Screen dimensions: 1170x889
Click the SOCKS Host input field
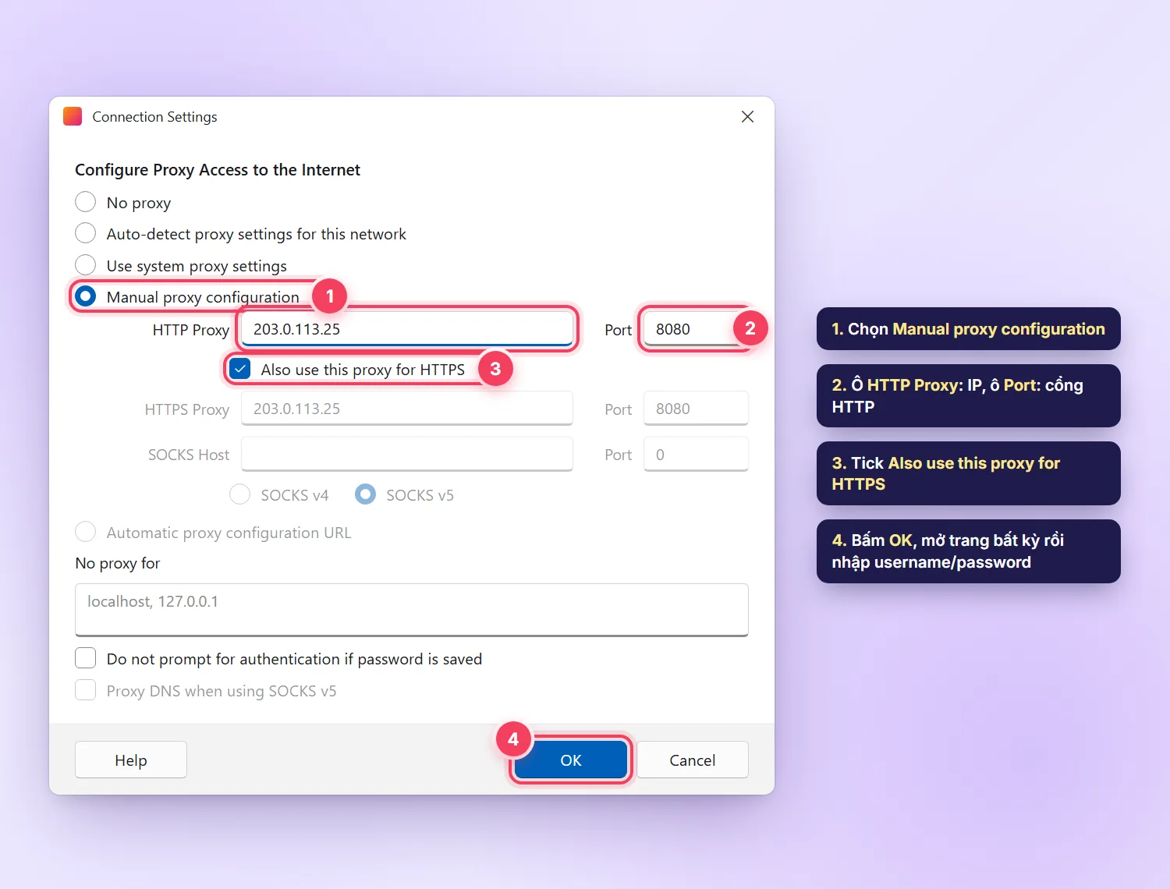pyautogui.click(x=407, y=454)
